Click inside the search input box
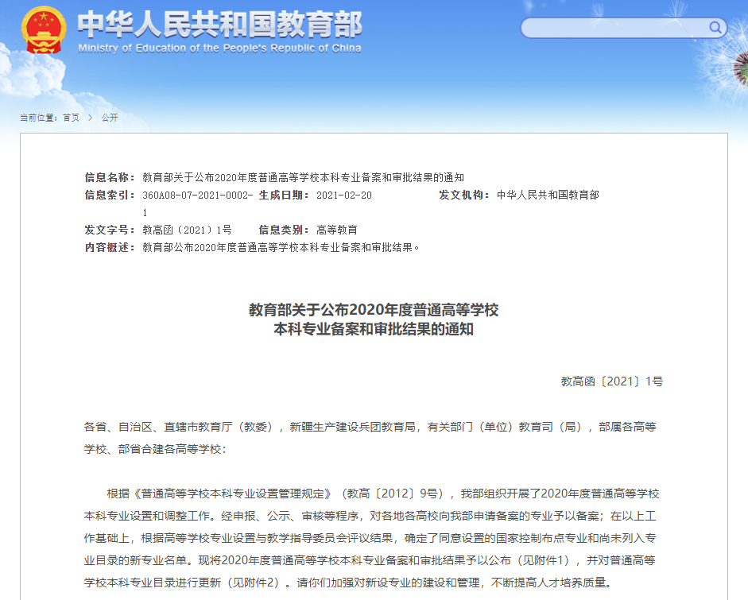Viewport: 748px width, 600px height. click(612, 26)
